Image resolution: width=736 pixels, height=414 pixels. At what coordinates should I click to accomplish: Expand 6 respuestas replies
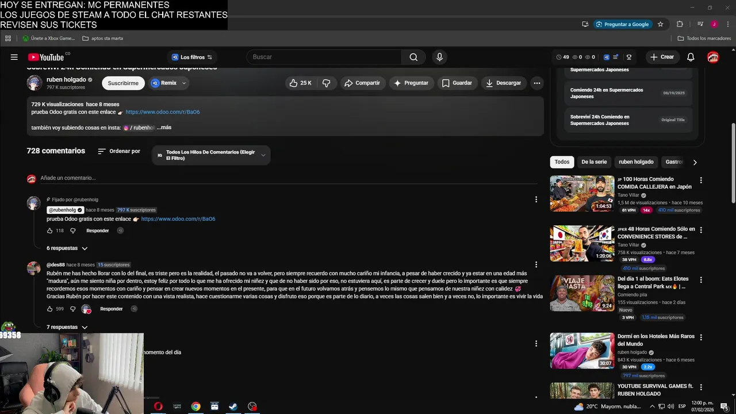(x=67, y=248)
